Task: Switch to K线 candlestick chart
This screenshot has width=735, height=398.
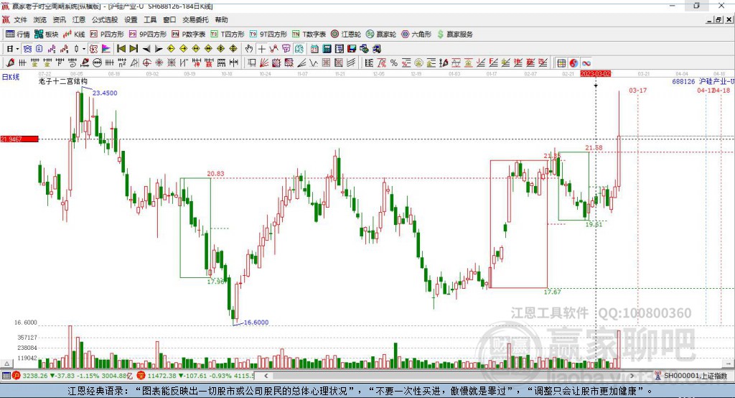Action: (x=74, y=34)
